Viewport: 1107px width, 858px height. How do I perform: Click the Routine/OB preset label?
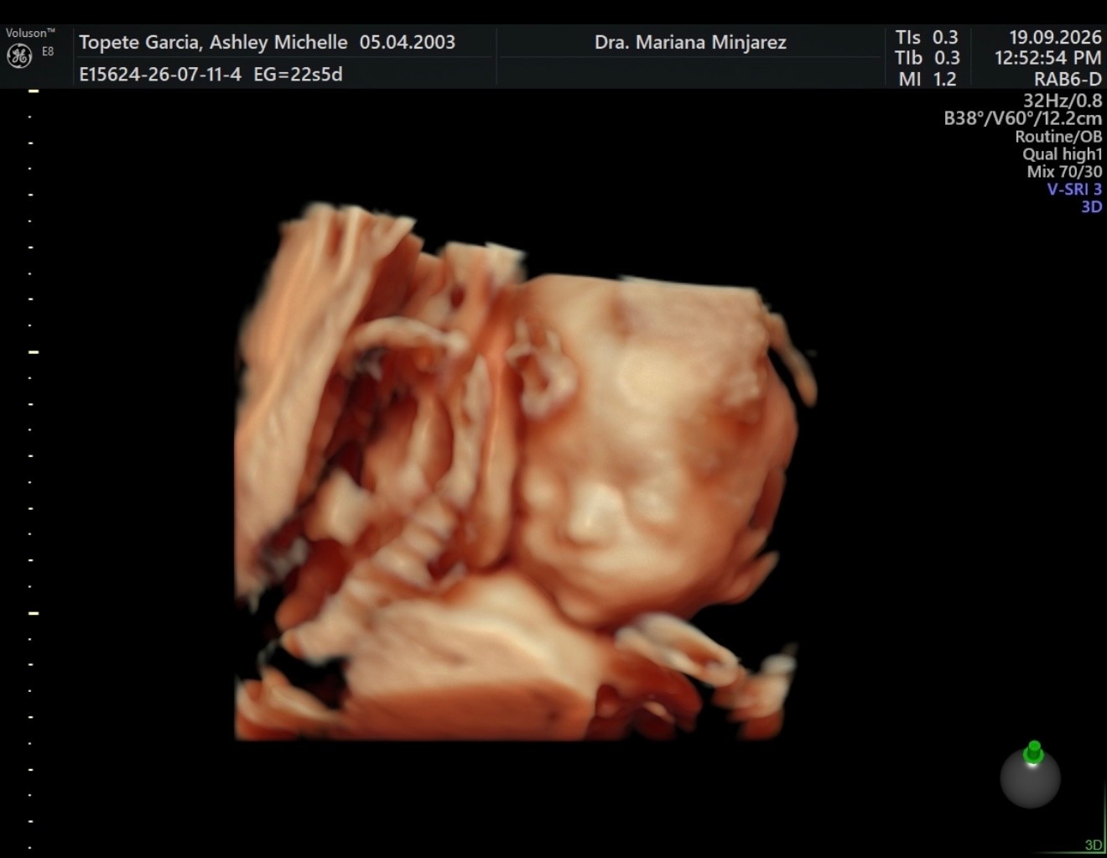point(1058,136)
